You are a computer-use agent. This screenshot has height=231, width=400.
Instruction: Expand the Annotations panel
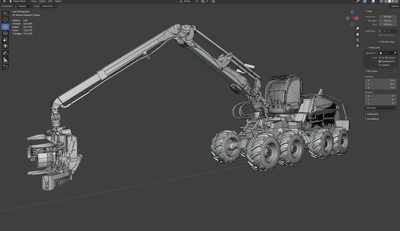pos(372,119)
